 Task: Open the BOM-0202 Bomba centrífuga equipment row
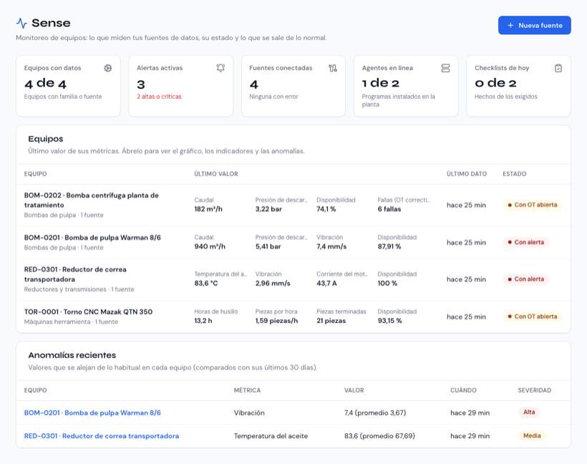point(293,205)
